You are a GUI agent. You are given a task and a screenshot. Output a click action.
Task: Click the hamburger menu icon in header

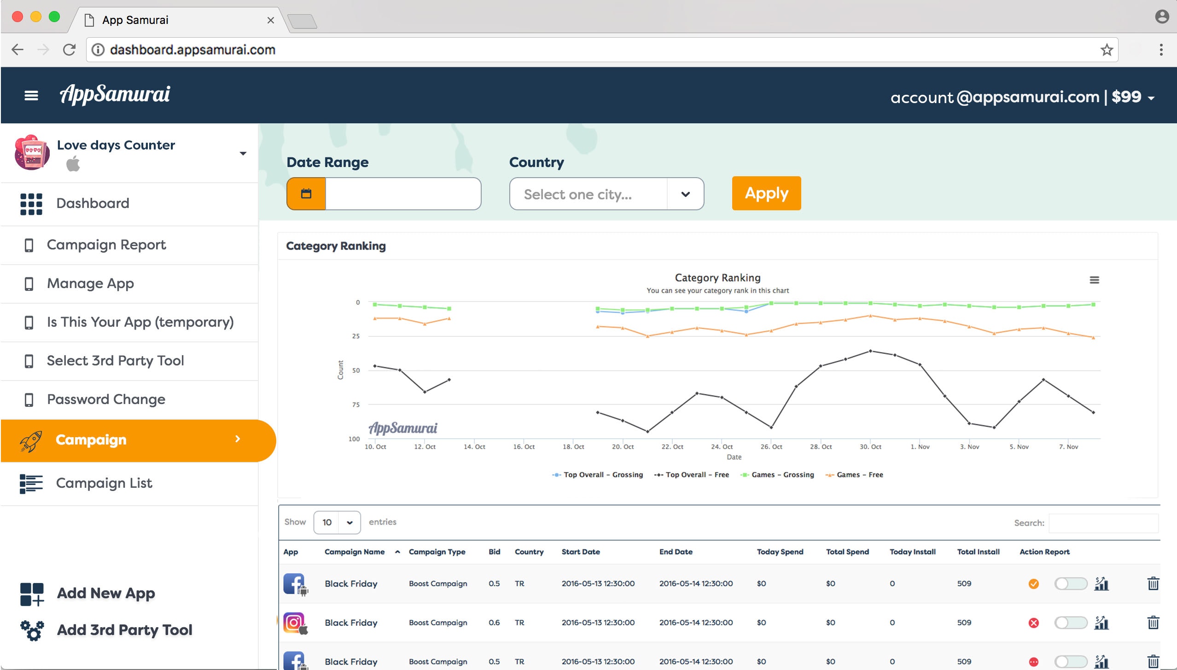(x=31, y=96)
